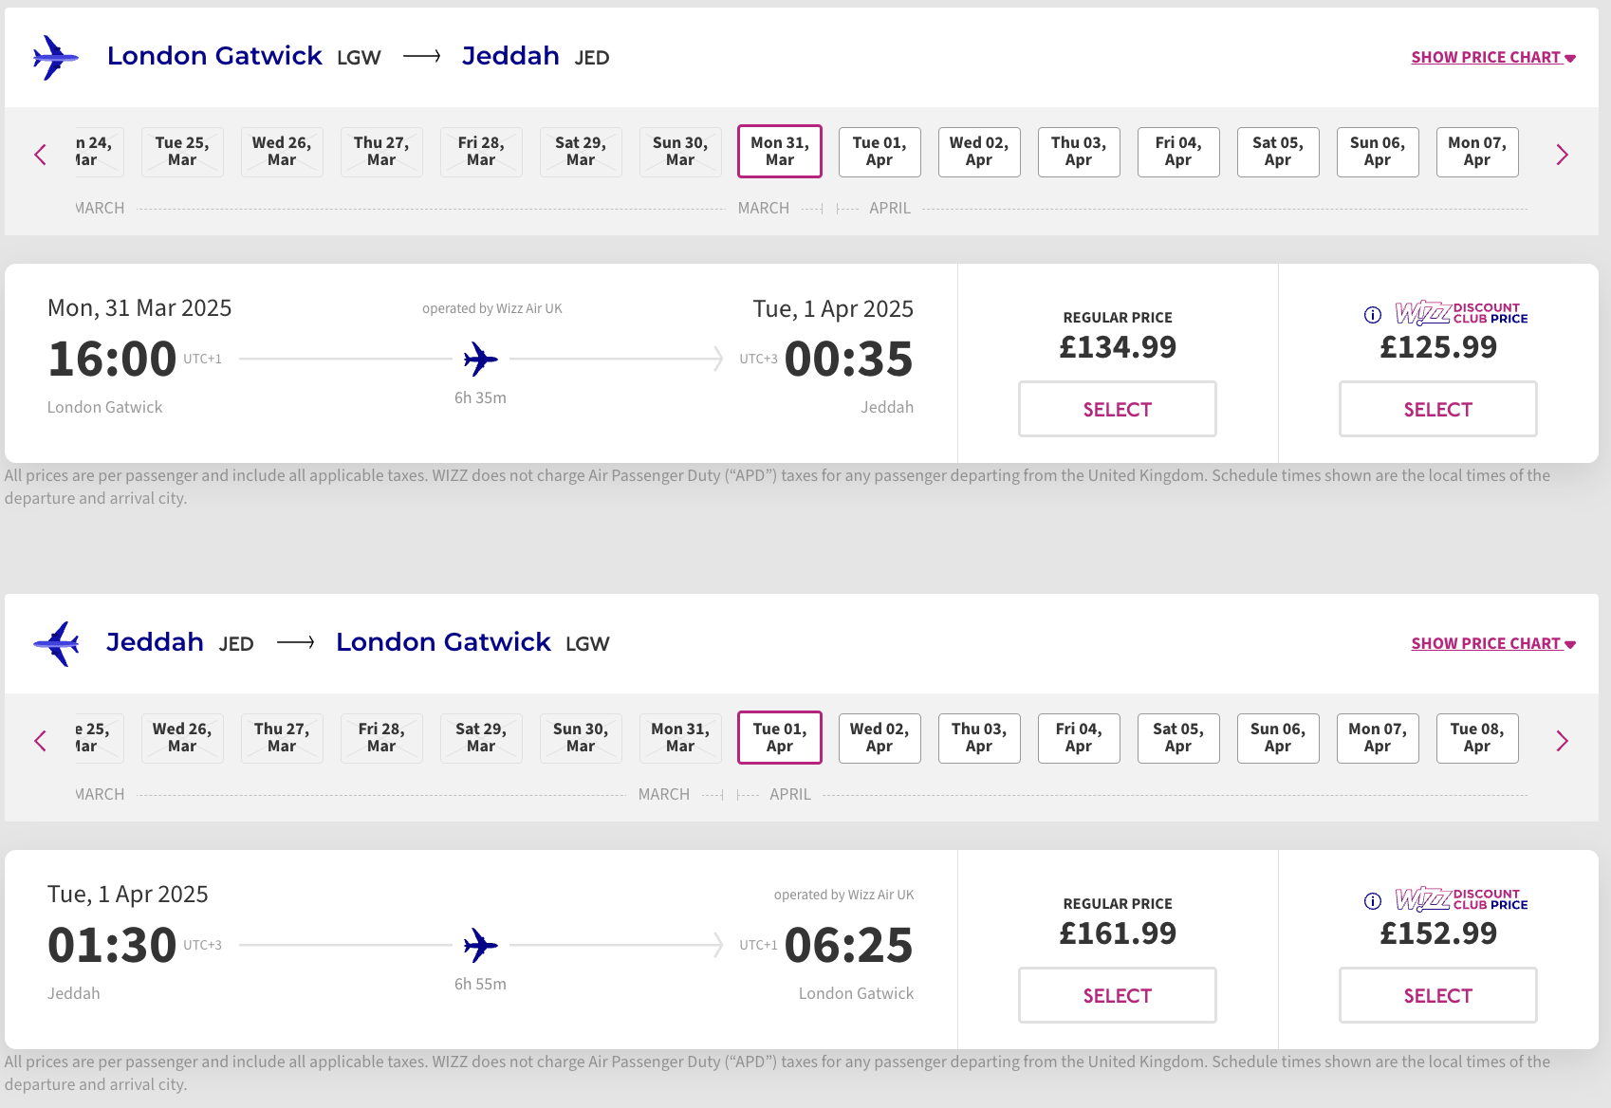Viewport: 1611px width, 1108px height.
Task: Select Tue 01, Apr in outbound date strip
Action: click(x=880, y=152)
